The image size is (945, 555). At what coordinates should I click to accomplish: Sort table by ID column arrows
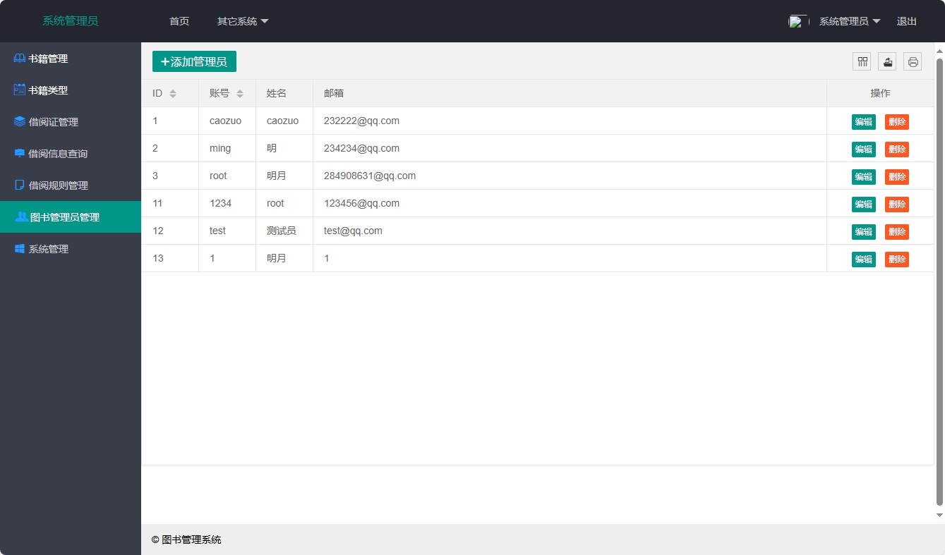pyautogui.click(x=173, y=94)
